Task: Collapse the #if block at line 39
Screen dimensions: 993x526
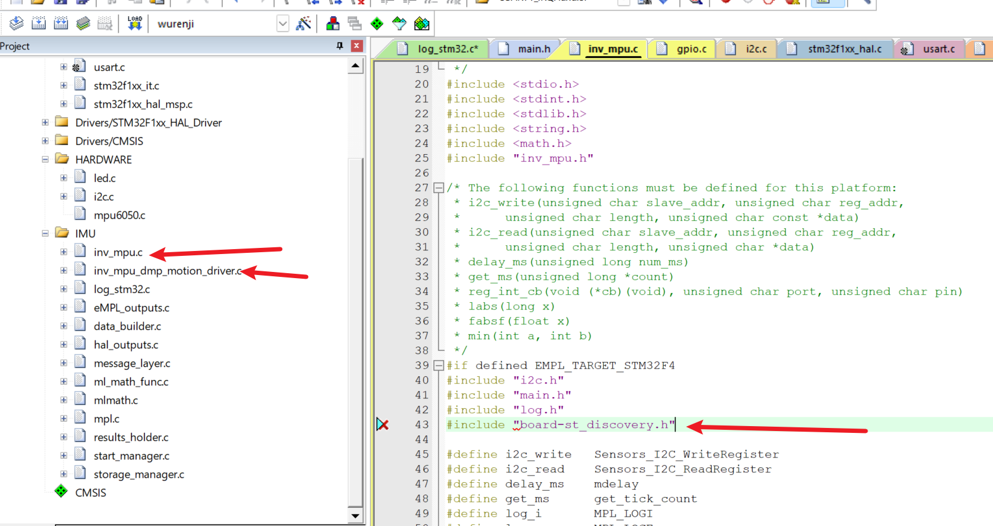Action: pyautogui.click(x=438, y=365)
